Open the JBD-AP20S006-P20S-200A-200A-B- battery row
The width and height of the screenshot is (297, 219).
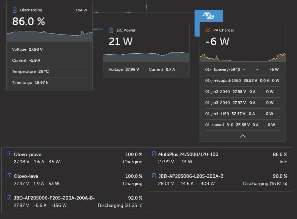coord(74,202)
